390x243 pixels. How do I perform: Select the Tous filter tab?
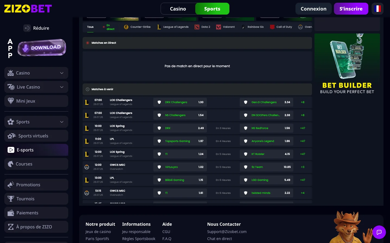point(90,27)
